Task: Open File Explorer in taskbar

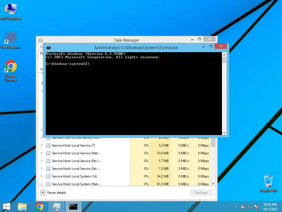Action: [x=22, y=206]
